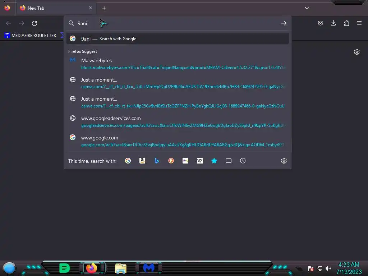The height and width of the screenshot is (276, 368).
Task: Expand the list all tabs chevron
Action: pyautogui.click(x=307, y=8)
